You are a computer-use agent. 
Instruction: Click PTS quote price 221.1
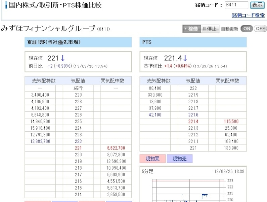(x=193, y=141)
